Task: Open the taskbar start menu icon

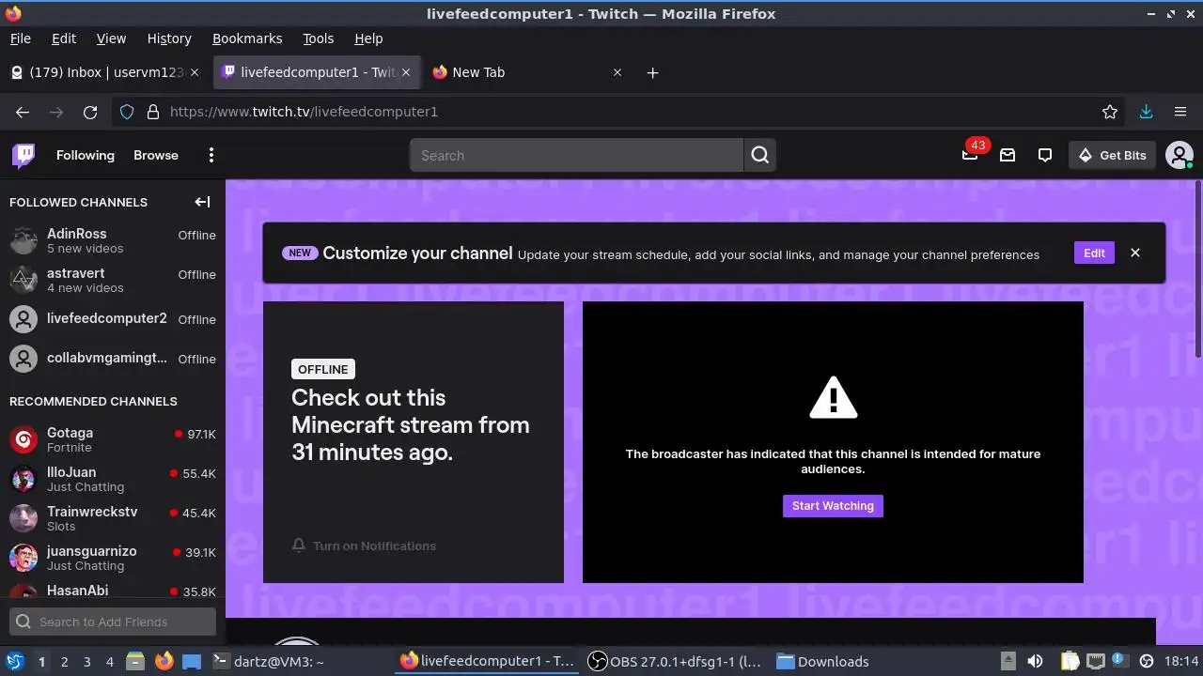Action: coord(14,661)
